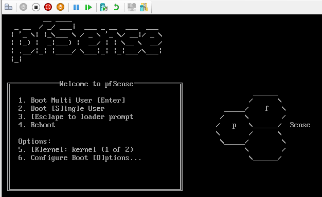Click the red power-off button

point(48,7)
